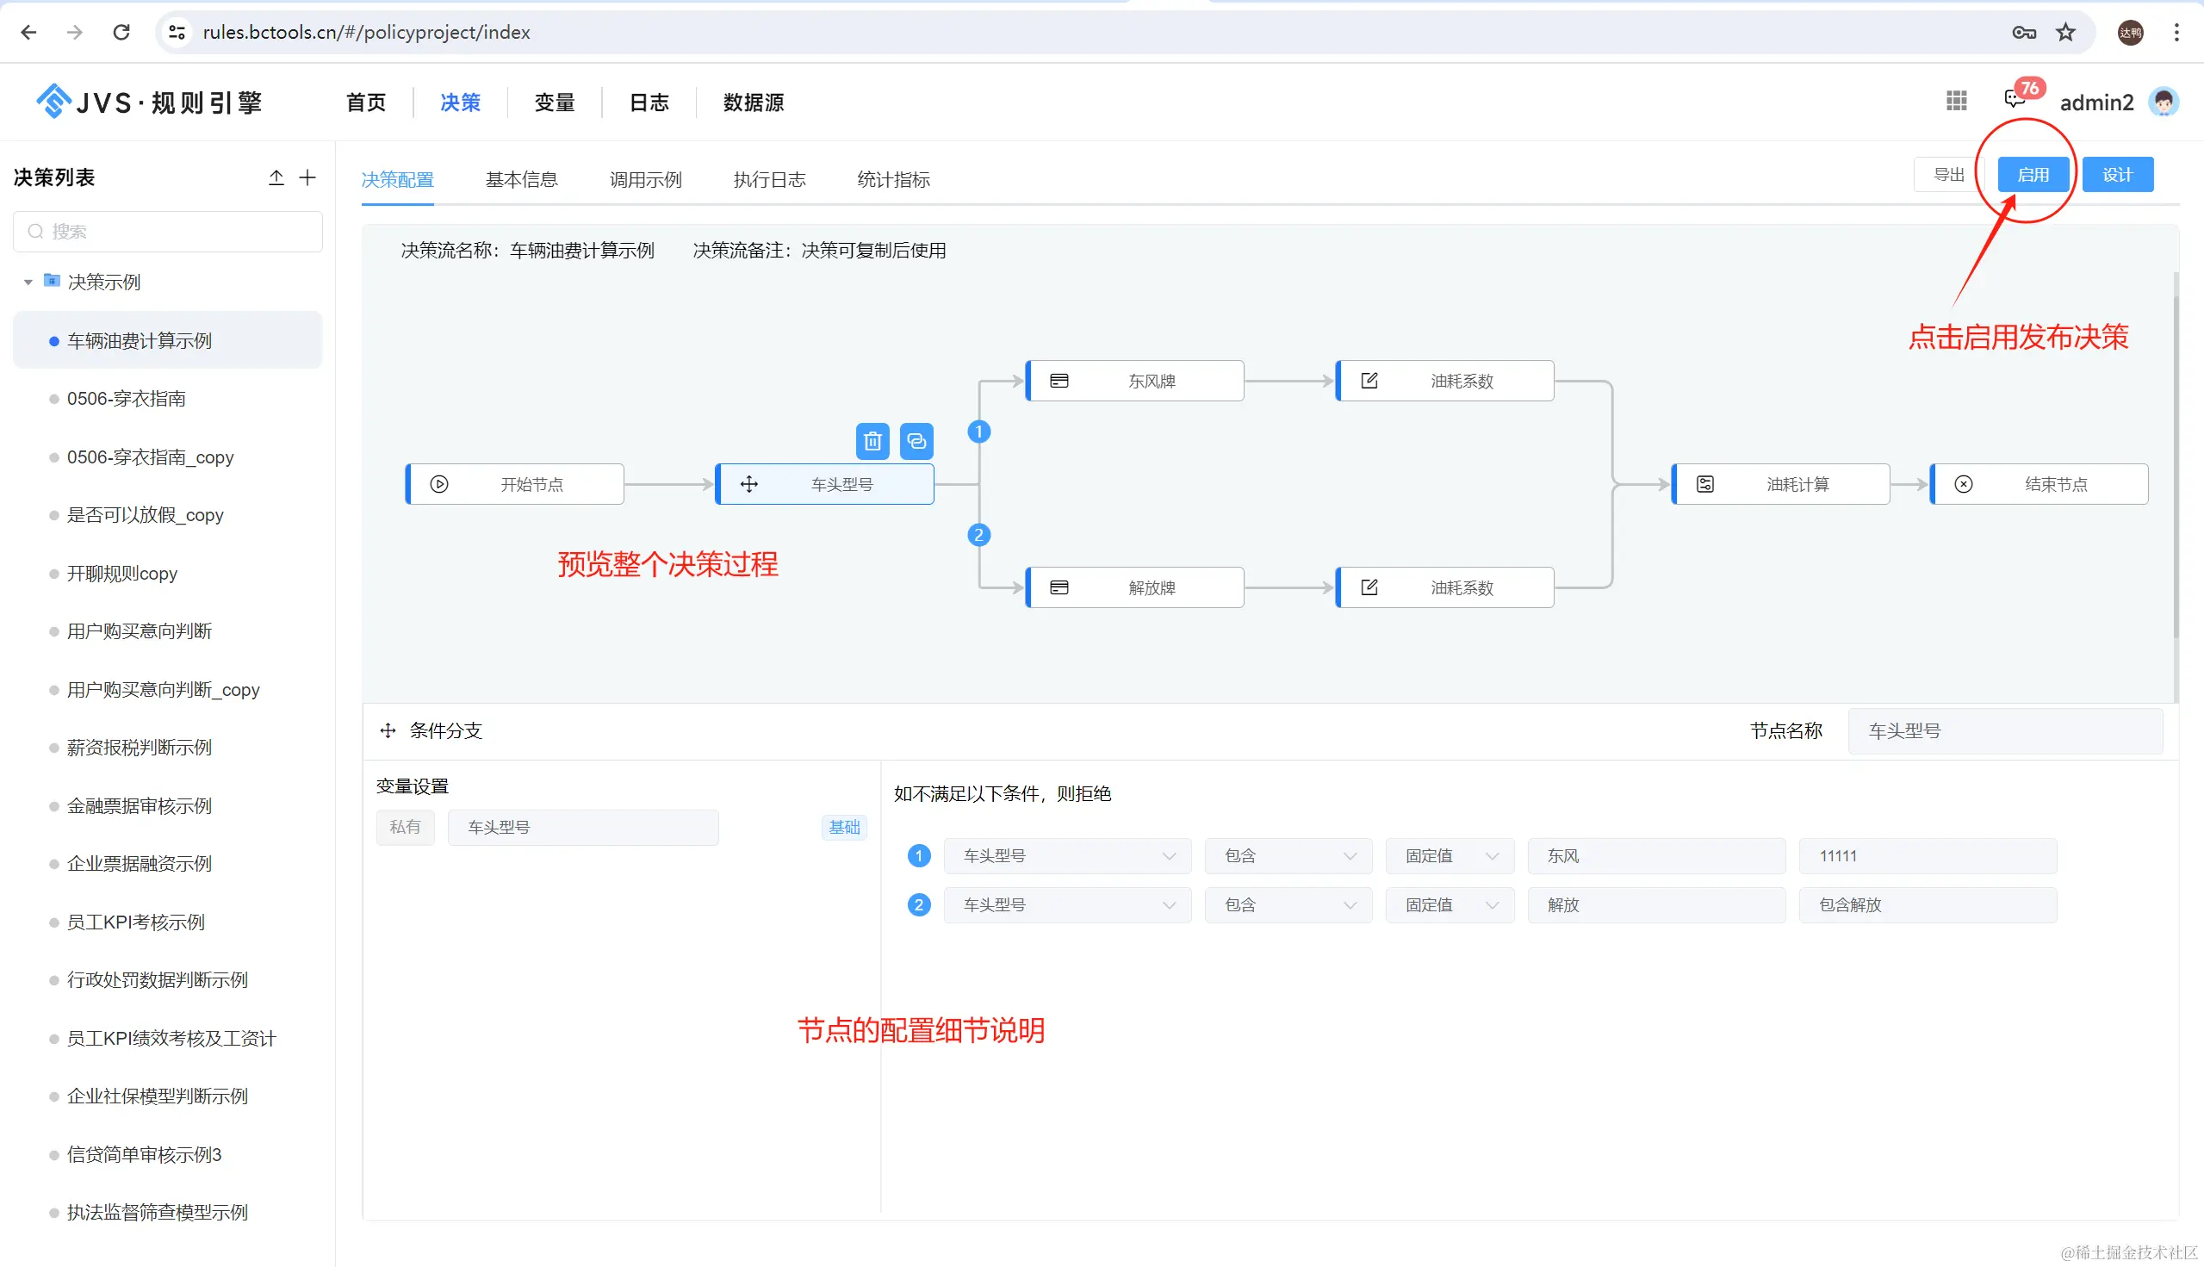Click the upload icon in 决策列表 header
The image size is (2204, 1267).
tap(276, 177)
